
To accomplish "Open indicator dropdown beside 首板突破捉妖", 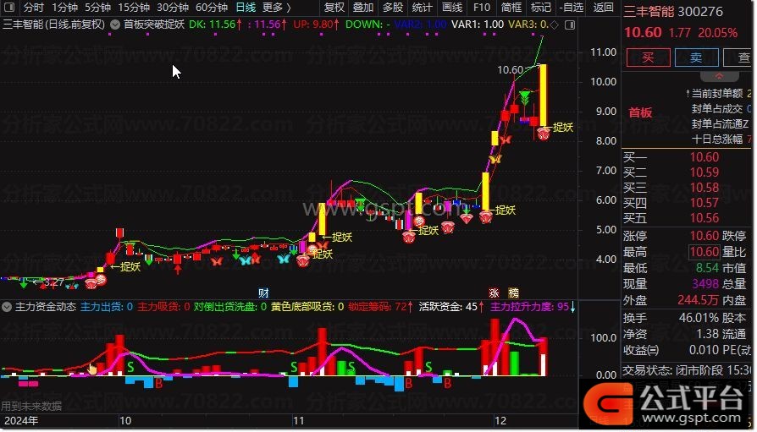I will (x=115, y=25).
